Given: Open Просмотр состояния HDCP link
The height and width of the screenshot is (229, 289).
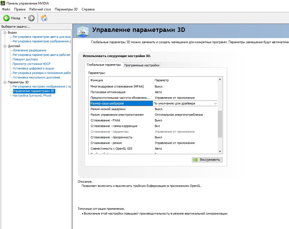Looking at the screenshot, I should click(32, 64).
